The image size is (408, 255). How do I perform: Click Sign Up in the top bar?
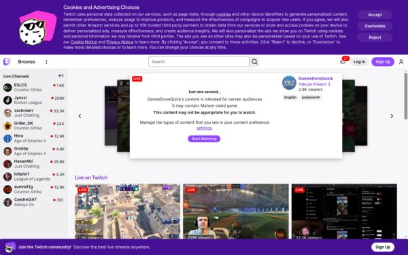383,62
